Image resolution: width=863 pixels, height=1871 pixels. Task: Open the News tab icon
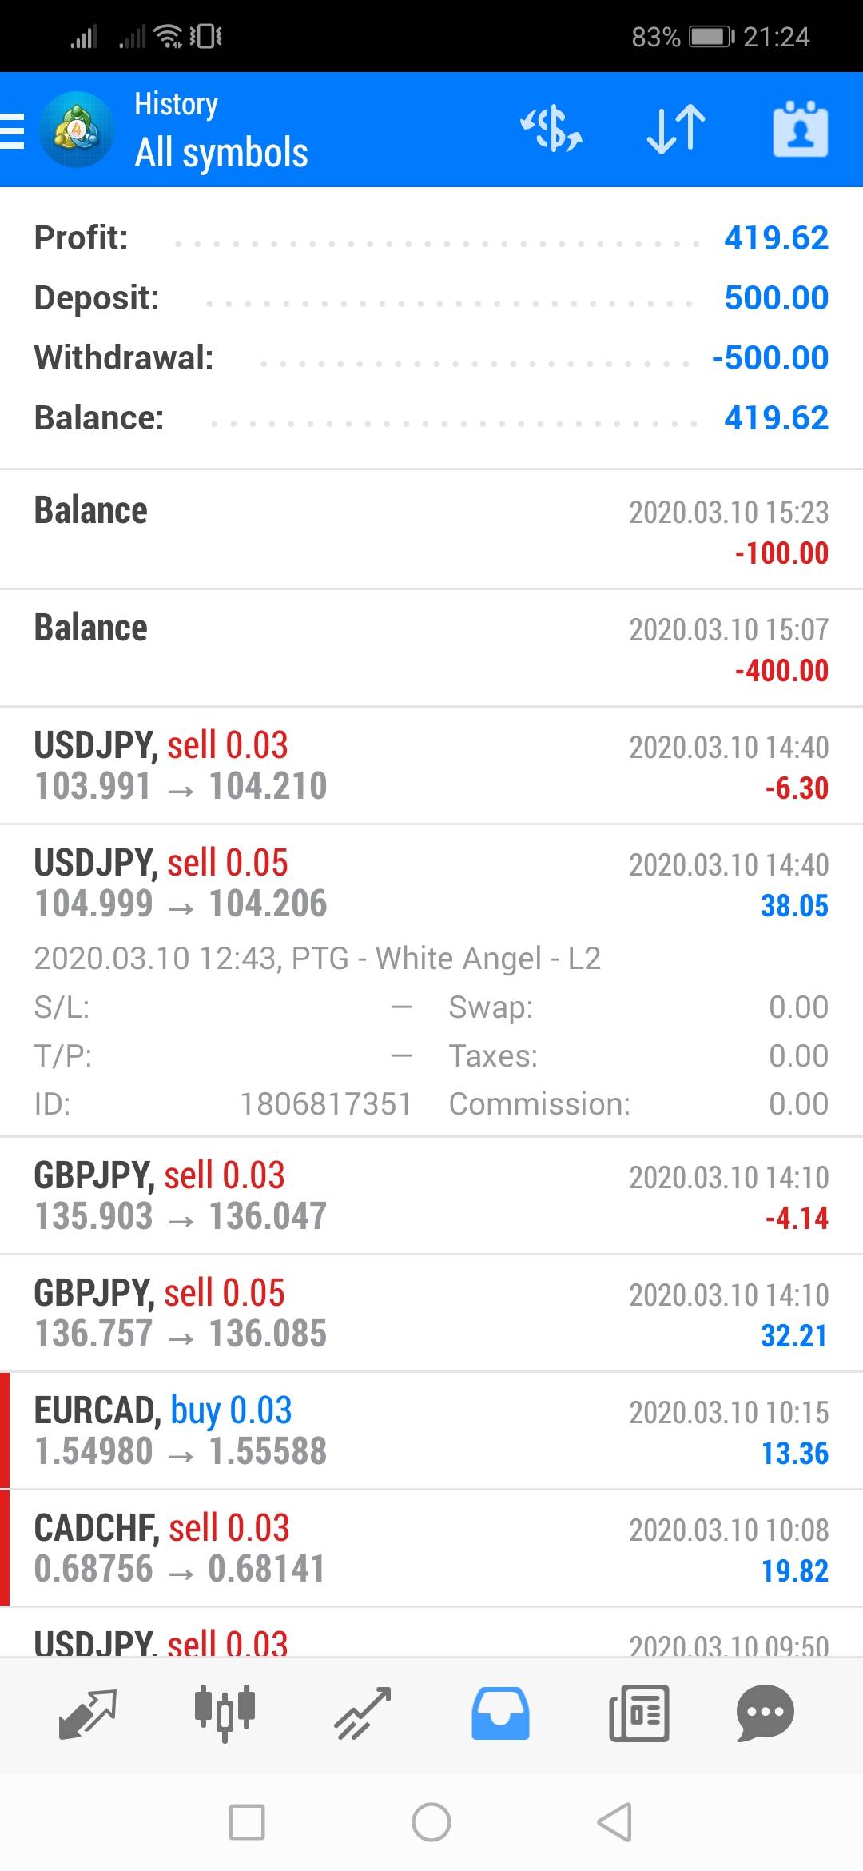coord(638,1713)
